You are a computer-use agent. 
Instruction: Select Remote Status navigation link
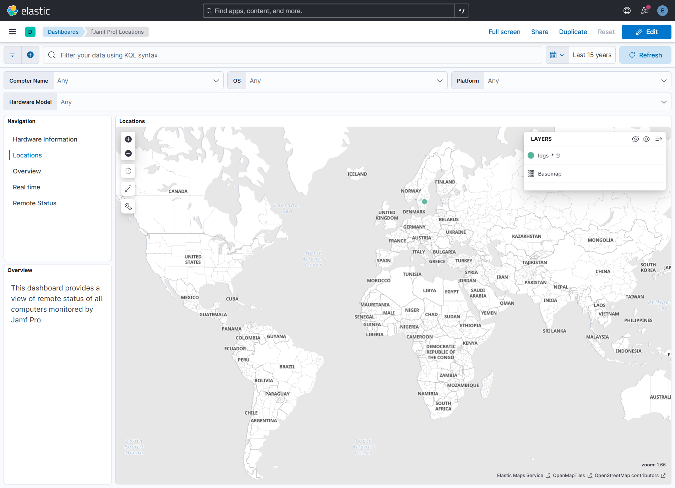tap(34, 203)
